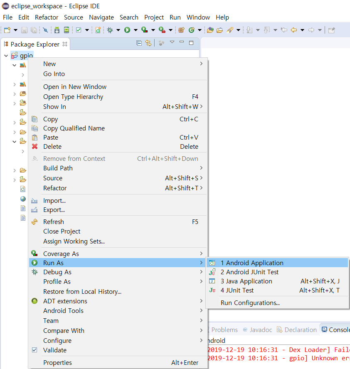Image resolution: width=350 pixels, height=369 pixels.
Task: Open the Run toolbar dropdown arrow
Action: (136, 30)
